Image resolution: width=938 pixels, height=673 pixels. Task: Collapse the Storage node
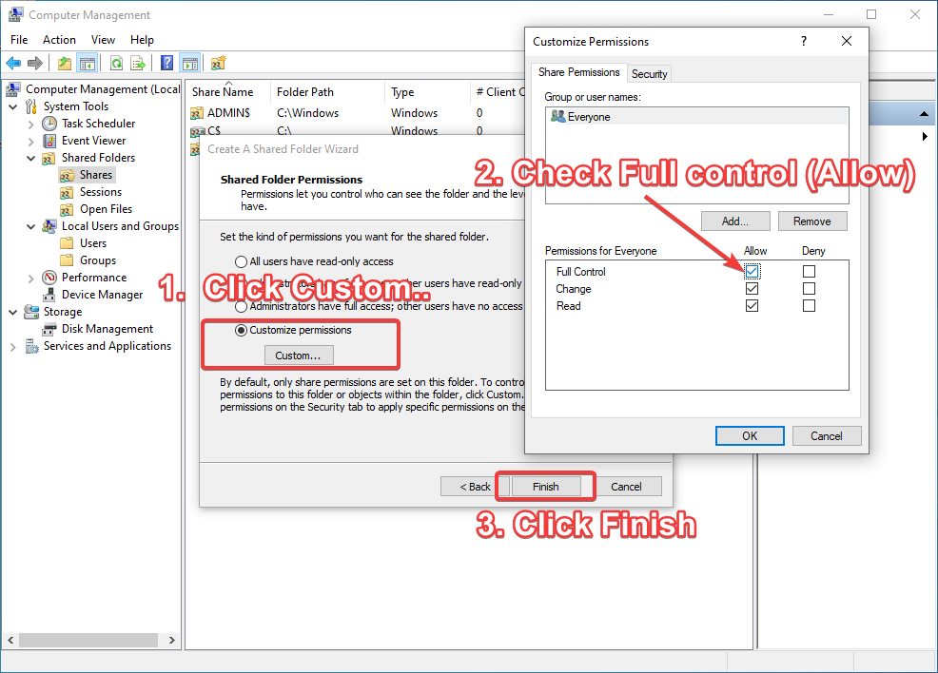(x=13, y=312)
